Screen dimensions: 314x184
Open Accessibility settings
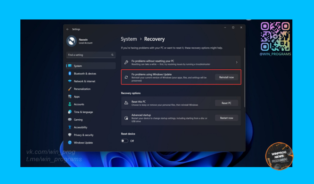click(91, 127)
